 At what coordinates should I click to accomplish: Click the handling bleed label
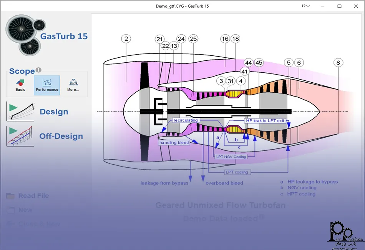(x=174, y=143)
